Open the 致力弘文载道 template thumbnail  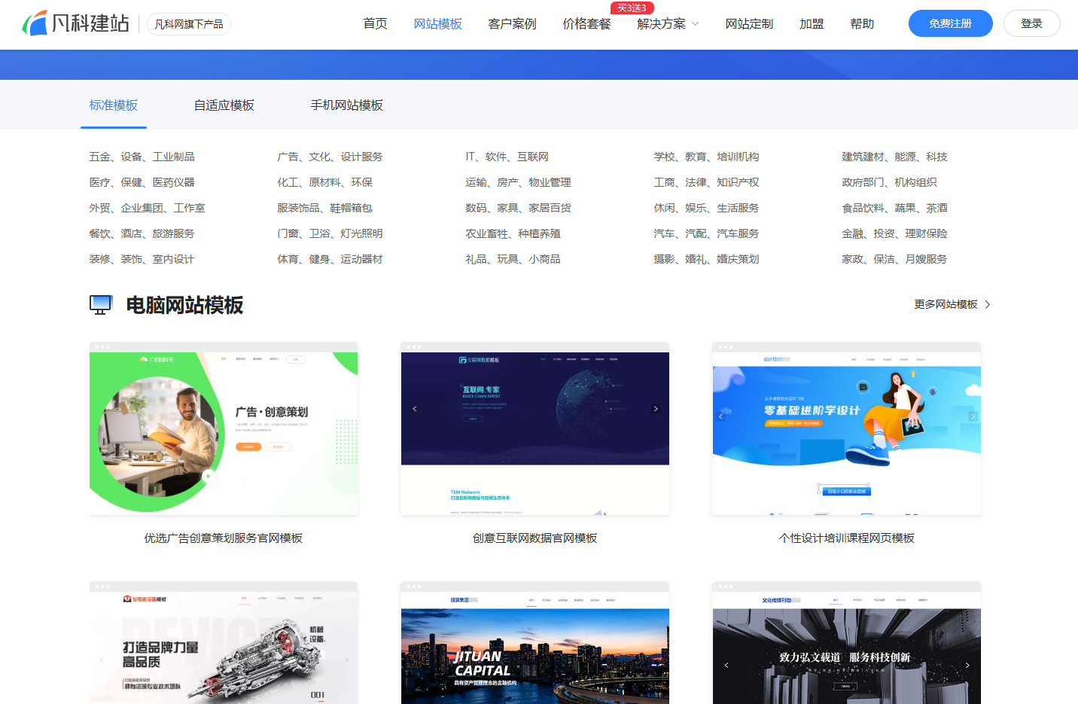click(x=847, y=643)
